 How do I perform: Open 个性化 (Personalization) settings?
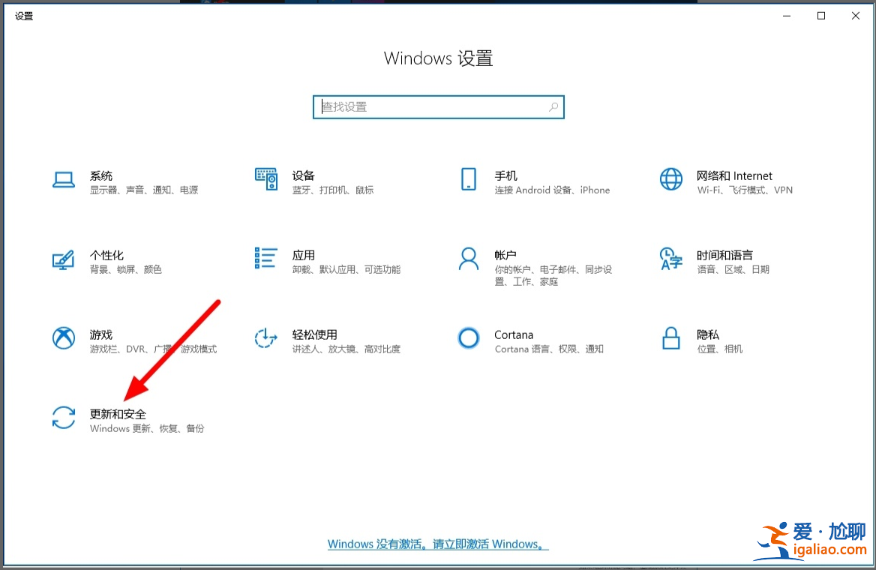pos(107,255)
